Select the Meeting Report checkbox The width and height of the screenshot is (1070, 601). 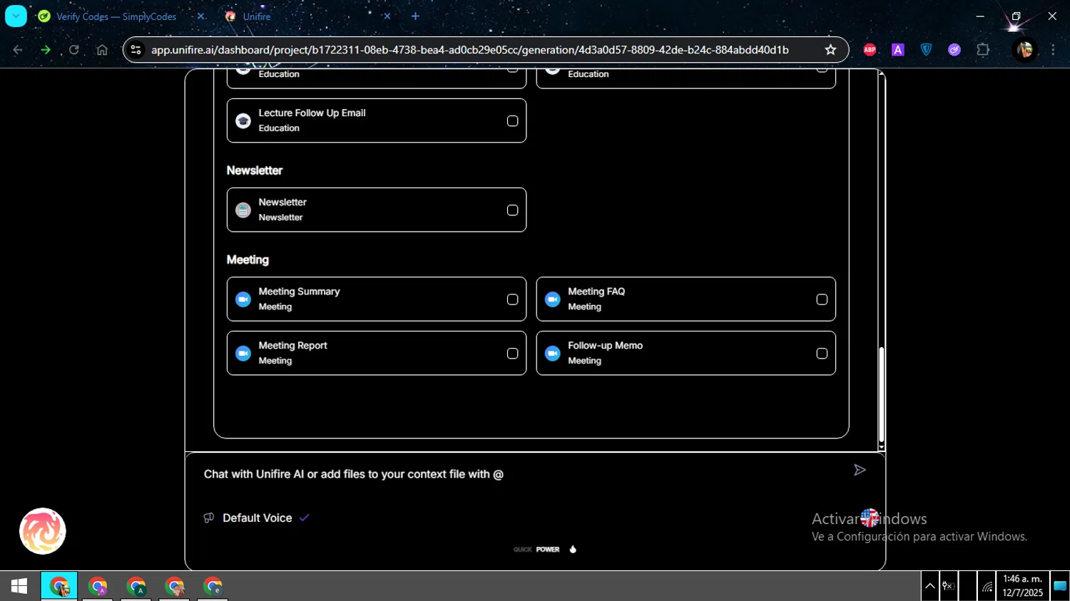(x=512, y=354)
